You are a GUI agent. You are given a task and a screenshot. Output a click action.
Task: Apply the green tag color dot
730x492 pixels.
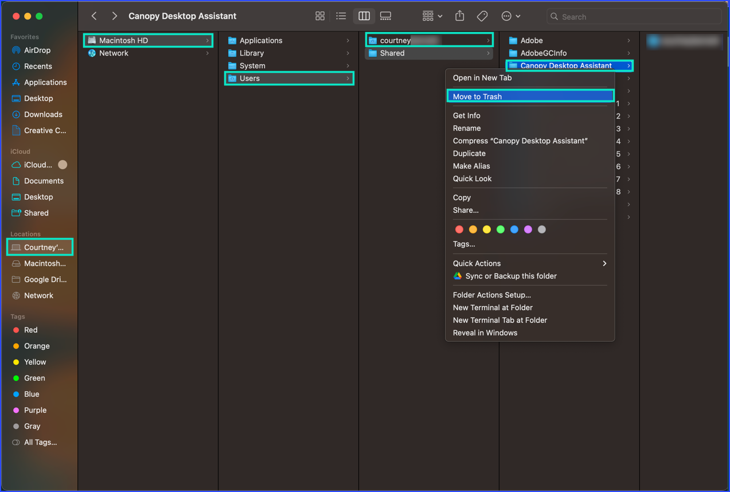point(501,229)
